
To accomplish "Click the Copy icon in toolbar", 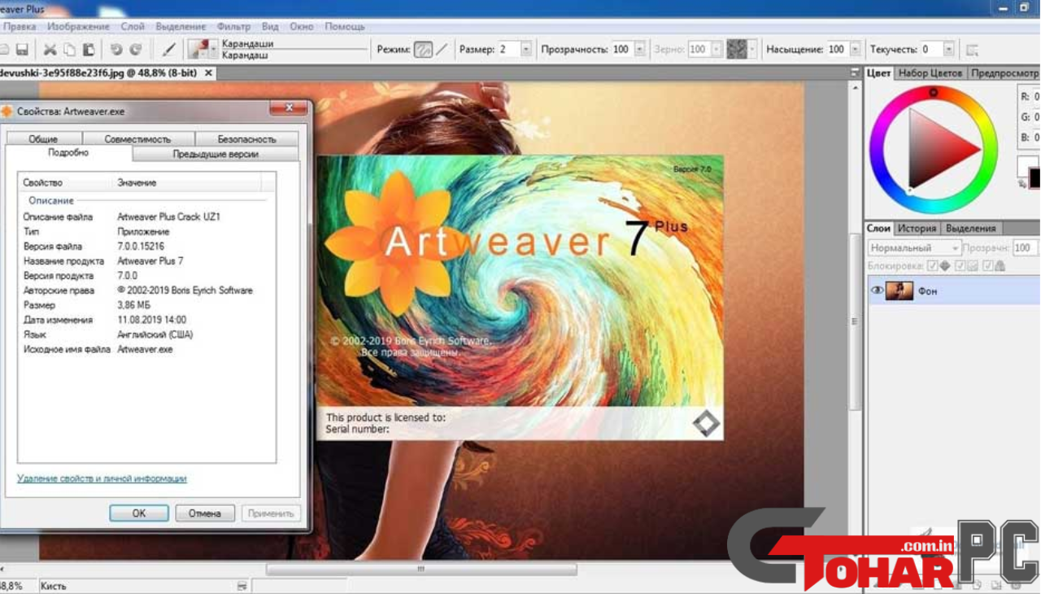I will 70,50.
